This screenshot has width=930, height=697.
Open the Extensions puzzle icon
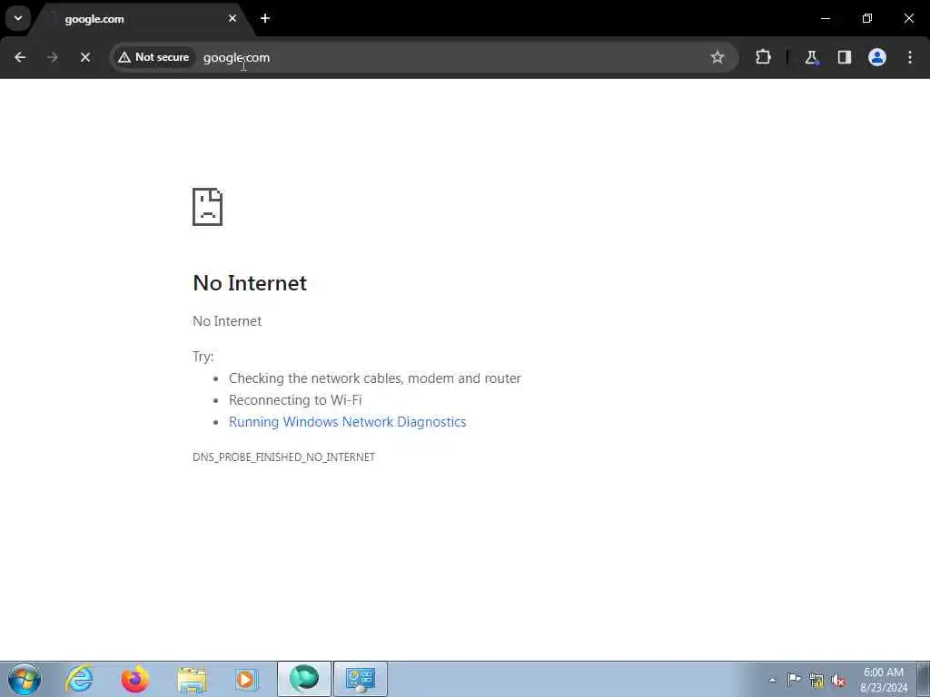[763, 57]
